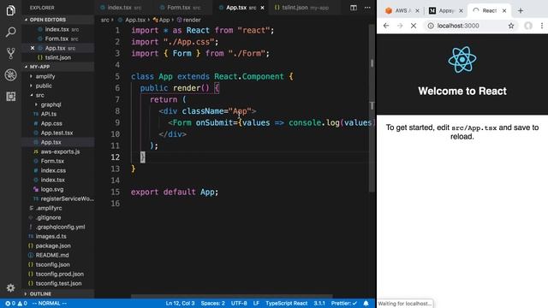Screen dimensions: 548x308
Task: Open the Chrome three-dot menu
Action: point(542,26)
